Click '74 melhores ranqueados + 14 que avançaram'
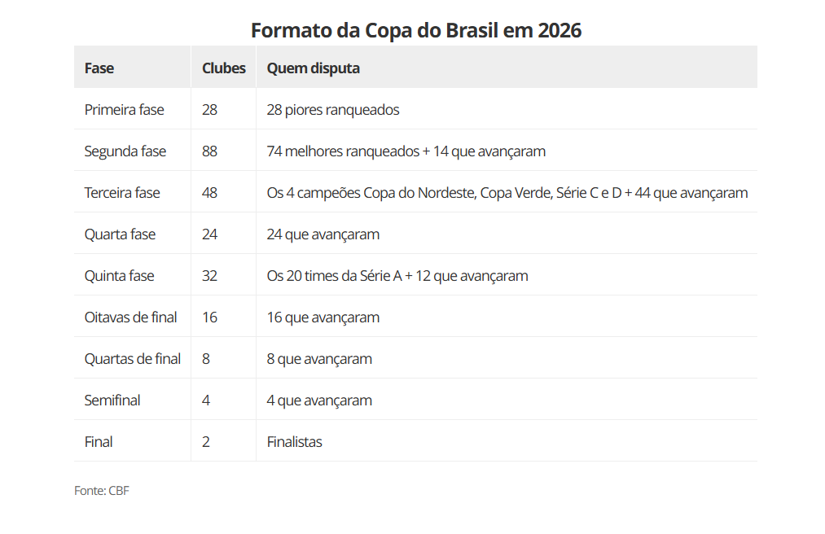This screenshot has width=825, height=534. tap(406, 151)
